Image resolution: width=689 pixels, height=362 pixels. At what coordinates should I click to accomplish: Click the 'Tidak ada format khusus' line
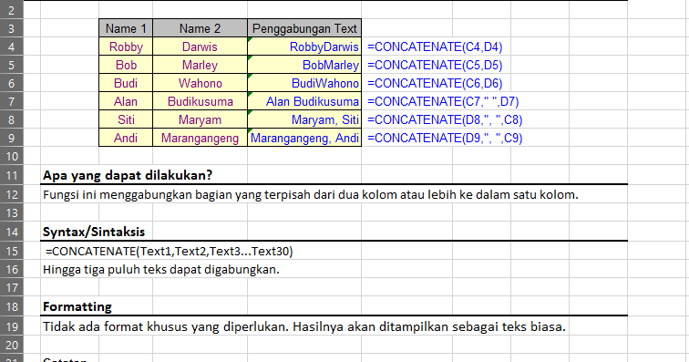304,326
